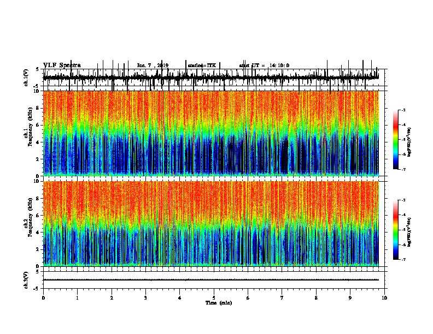Click the time axis tick label '3'
Image resolution: width=433 pixels, height=334 pixels.
click(x=145, y=298)
